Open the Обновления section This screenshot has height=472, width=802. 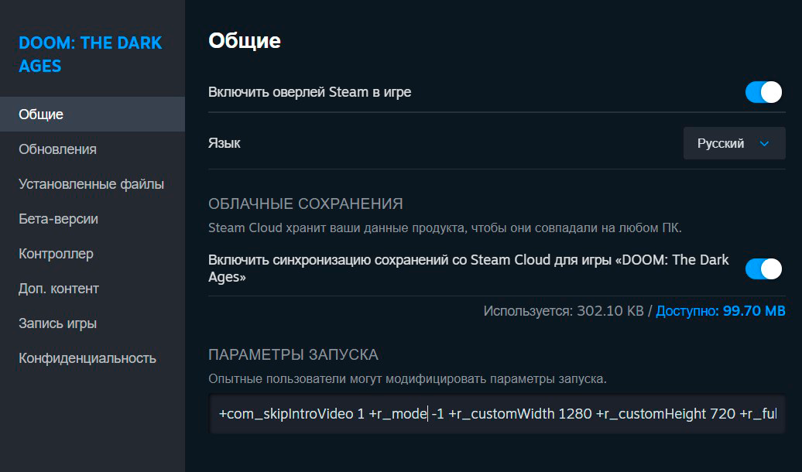pyautogui.click(x=93, y=149)
